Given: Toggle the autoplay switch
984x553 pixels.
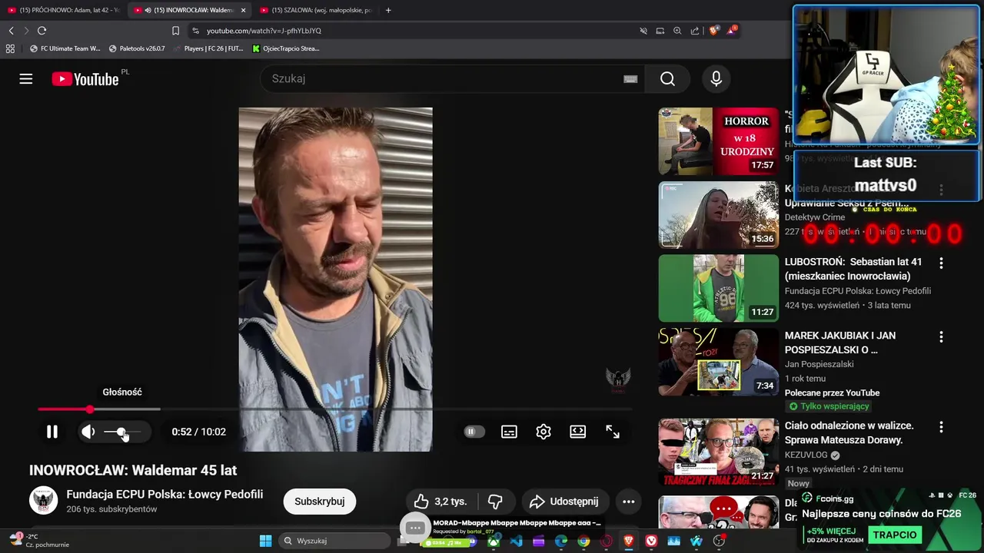Looking at the screenshot, I should pos(474,432).
